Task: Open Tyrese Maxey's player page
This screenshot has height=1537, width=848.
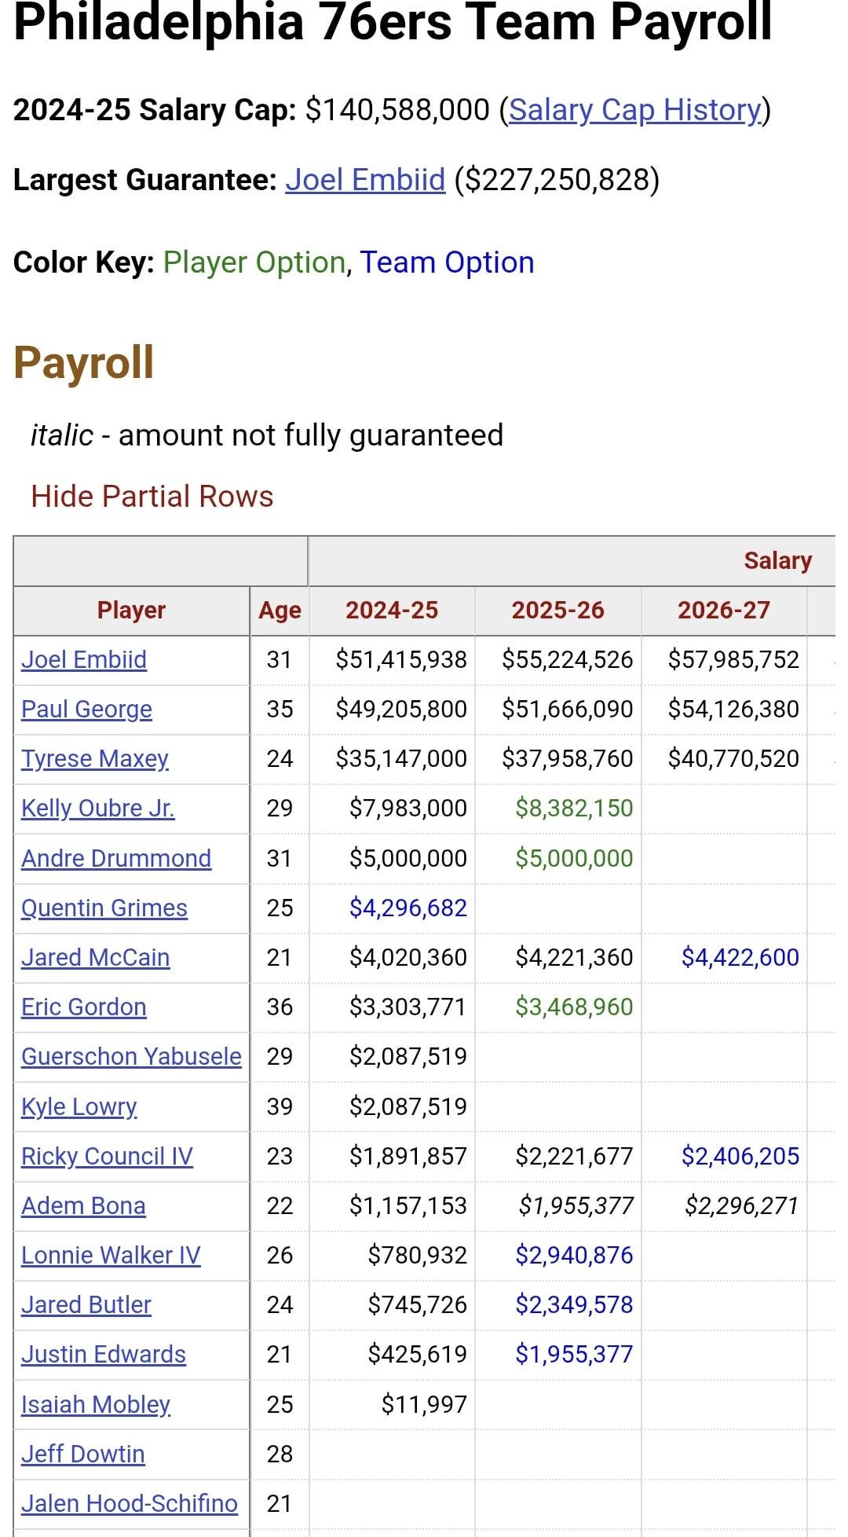Action: point(95,758)
